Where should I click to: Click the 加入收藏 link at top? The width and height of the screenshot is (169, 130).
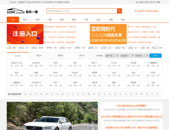[139, 2]
